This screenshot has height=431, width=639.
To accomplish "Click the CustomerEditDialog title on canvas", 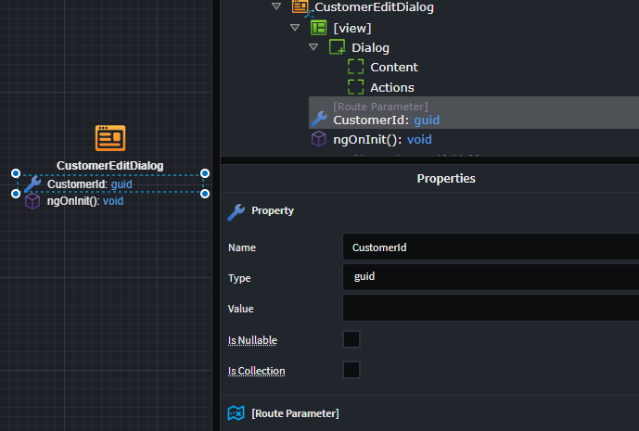I will [x=110, y=165].
